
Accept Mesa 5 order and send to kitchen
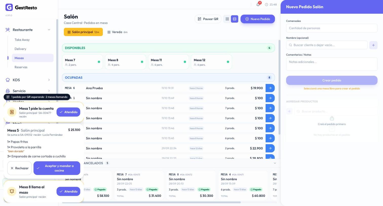point(57,168)
